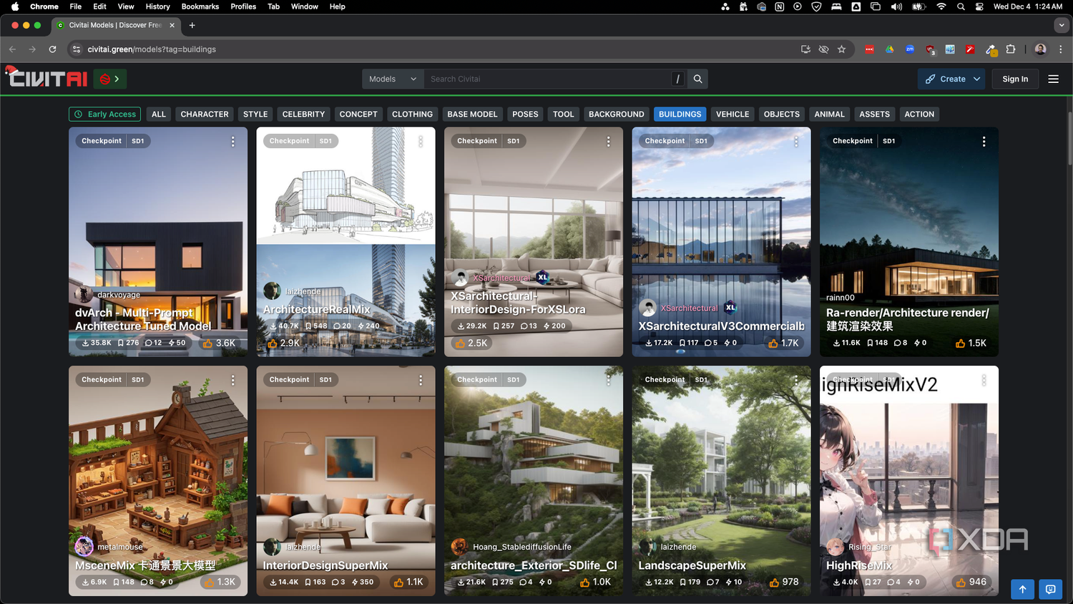Click darkvoyage avatar on dvArch card
1073x604 pixels.
tap(84, 293)
